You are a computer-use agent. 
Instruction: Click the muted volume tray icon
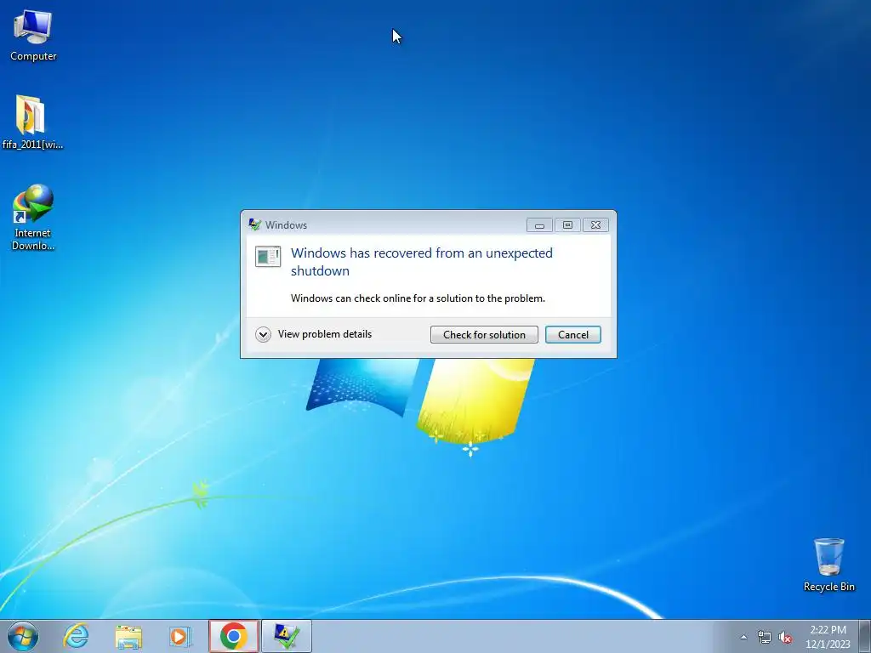(785, 637)
